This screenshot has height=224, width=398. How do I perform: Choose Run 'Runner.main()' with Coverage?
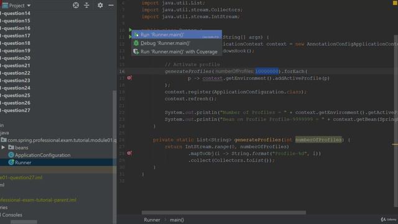click(x=177, y=52)
